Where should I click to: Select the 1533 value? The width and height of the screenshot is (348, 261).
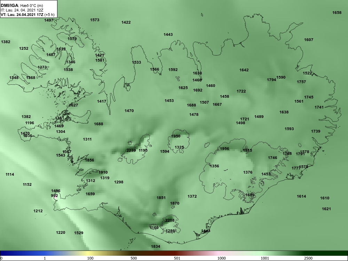(x=136, y=62)
